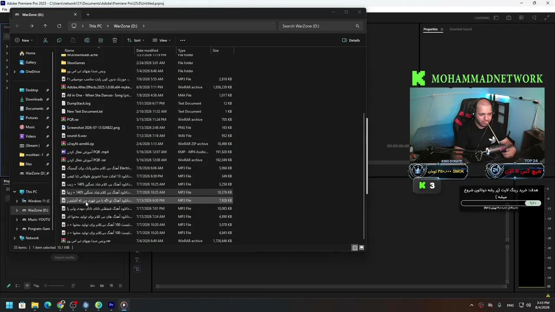
Task: Collapse the This PC tree node
Action: (15, 192)
